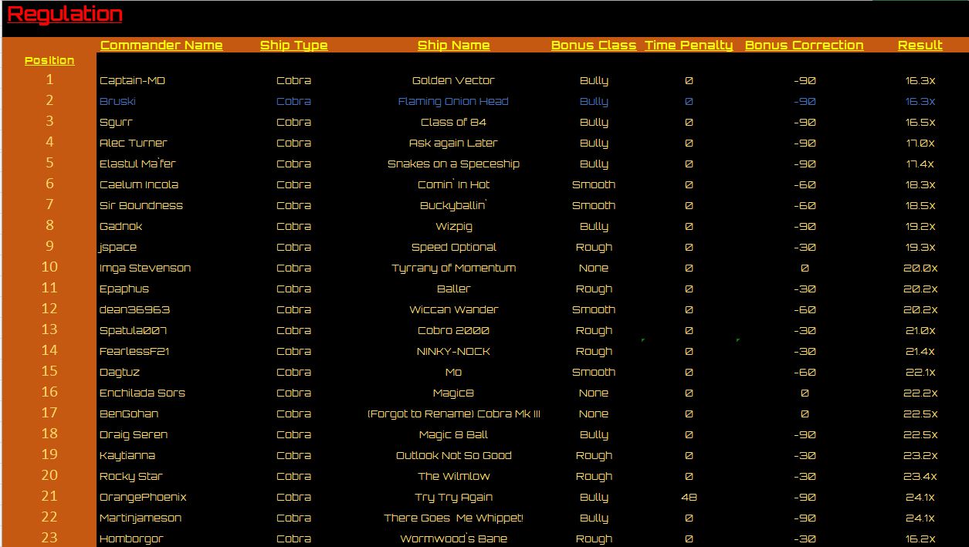This screenshot has width=969, height=547.
Task: Select commander Kaytianna cell
Action: (127, 455)
